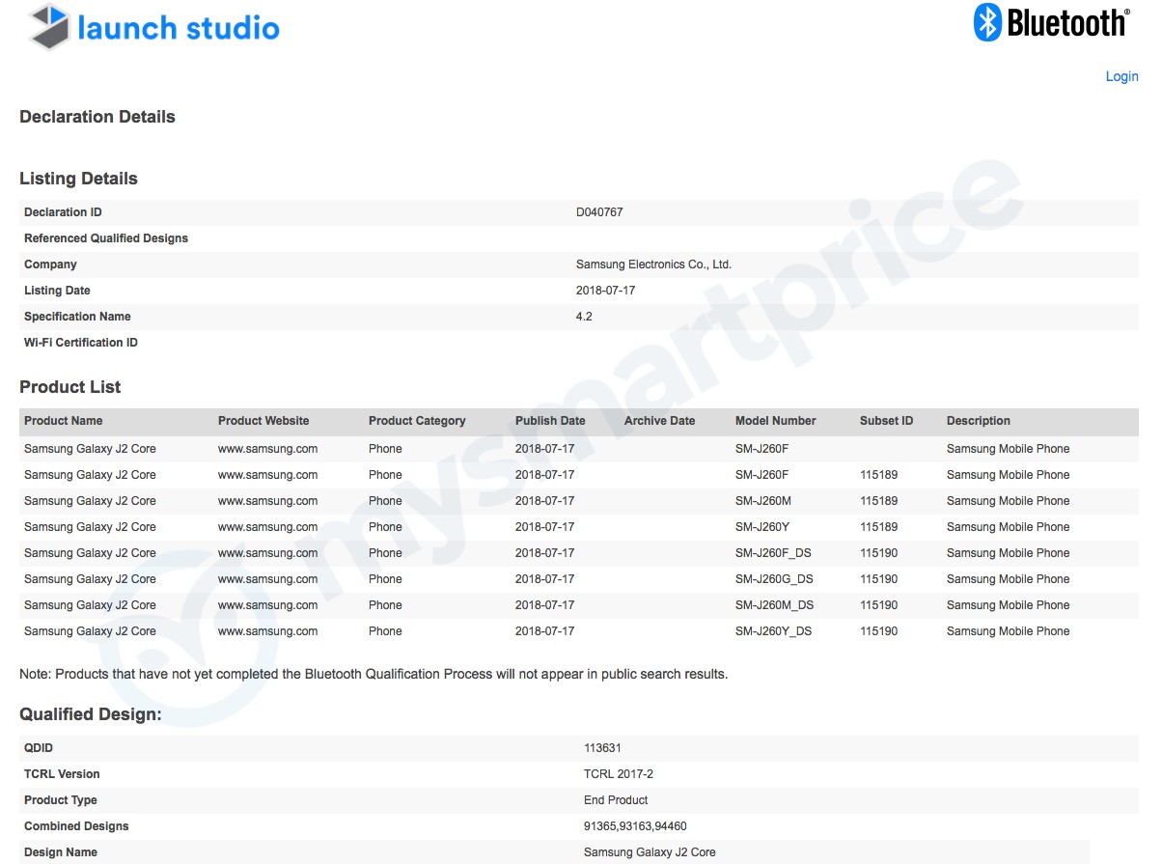
Task: Click the note about Bluetooth Qualification Process
Action: pos(373,674)
